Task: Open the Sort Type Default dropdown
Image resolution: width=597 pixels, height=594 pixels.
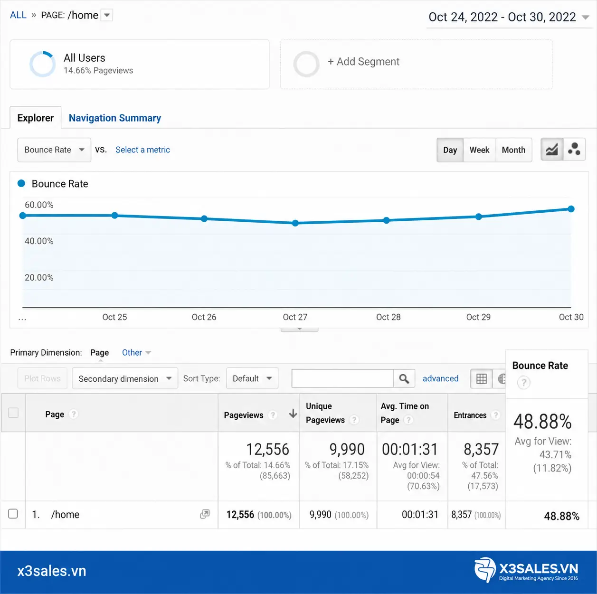Action: coord(252,378)
